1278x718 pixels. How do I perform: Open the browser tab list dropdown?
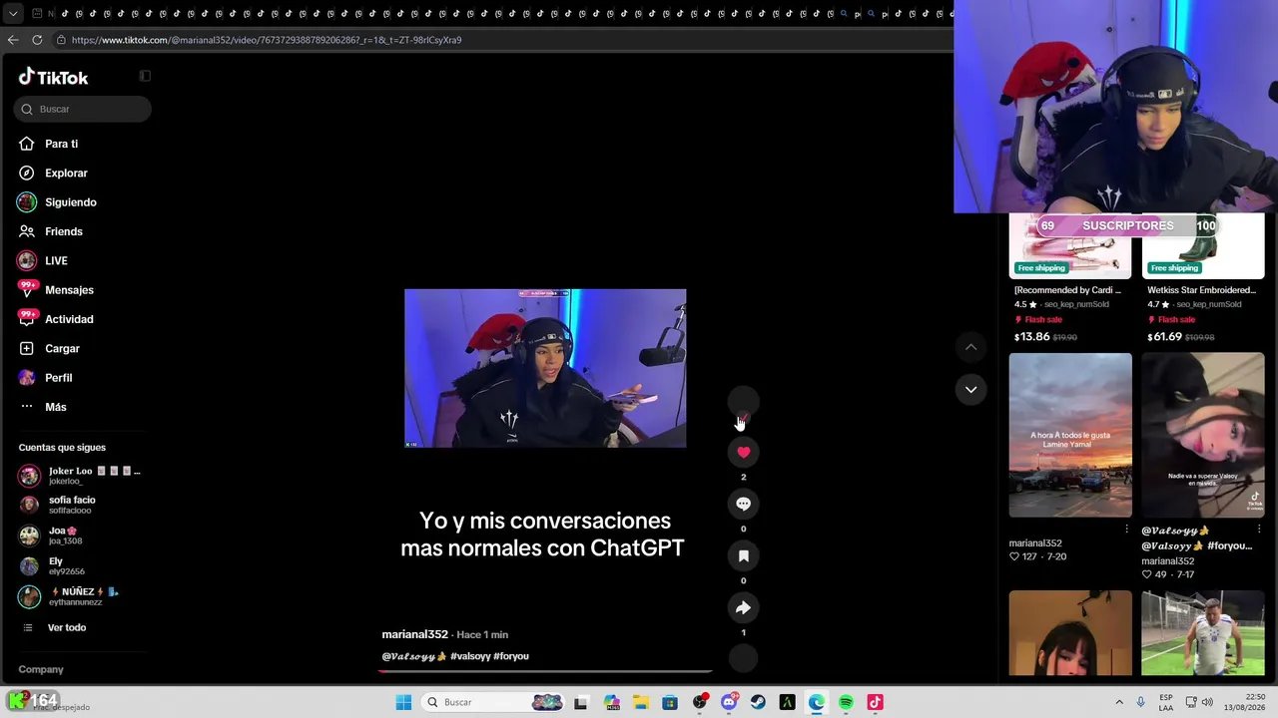coord(13,14)
